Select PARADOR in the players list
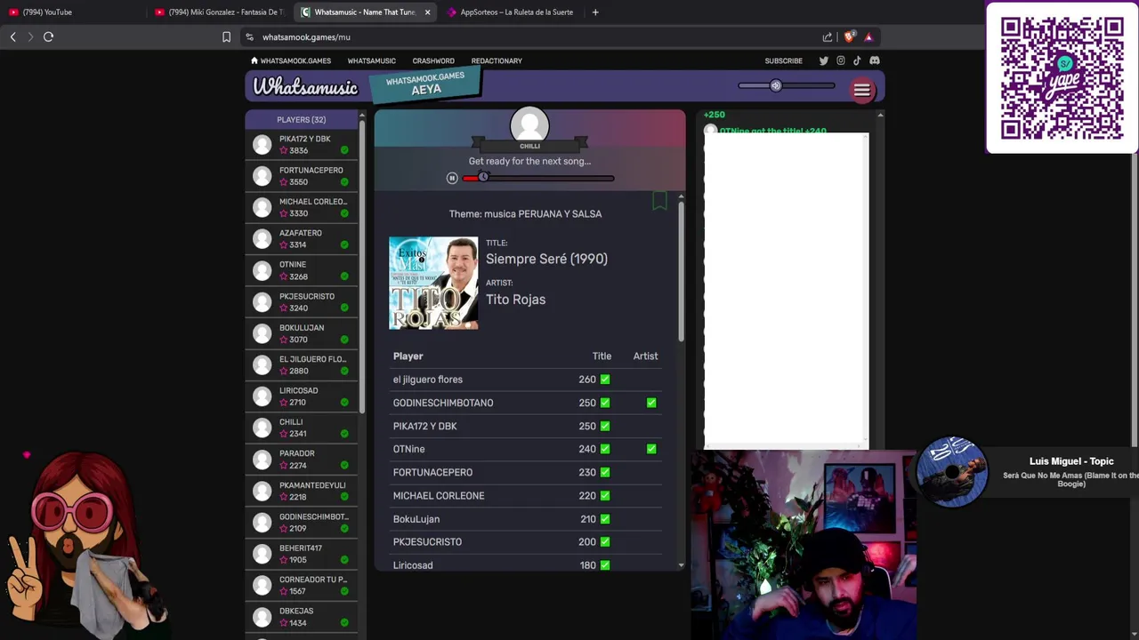1139x640 pixels. (301, 459)
